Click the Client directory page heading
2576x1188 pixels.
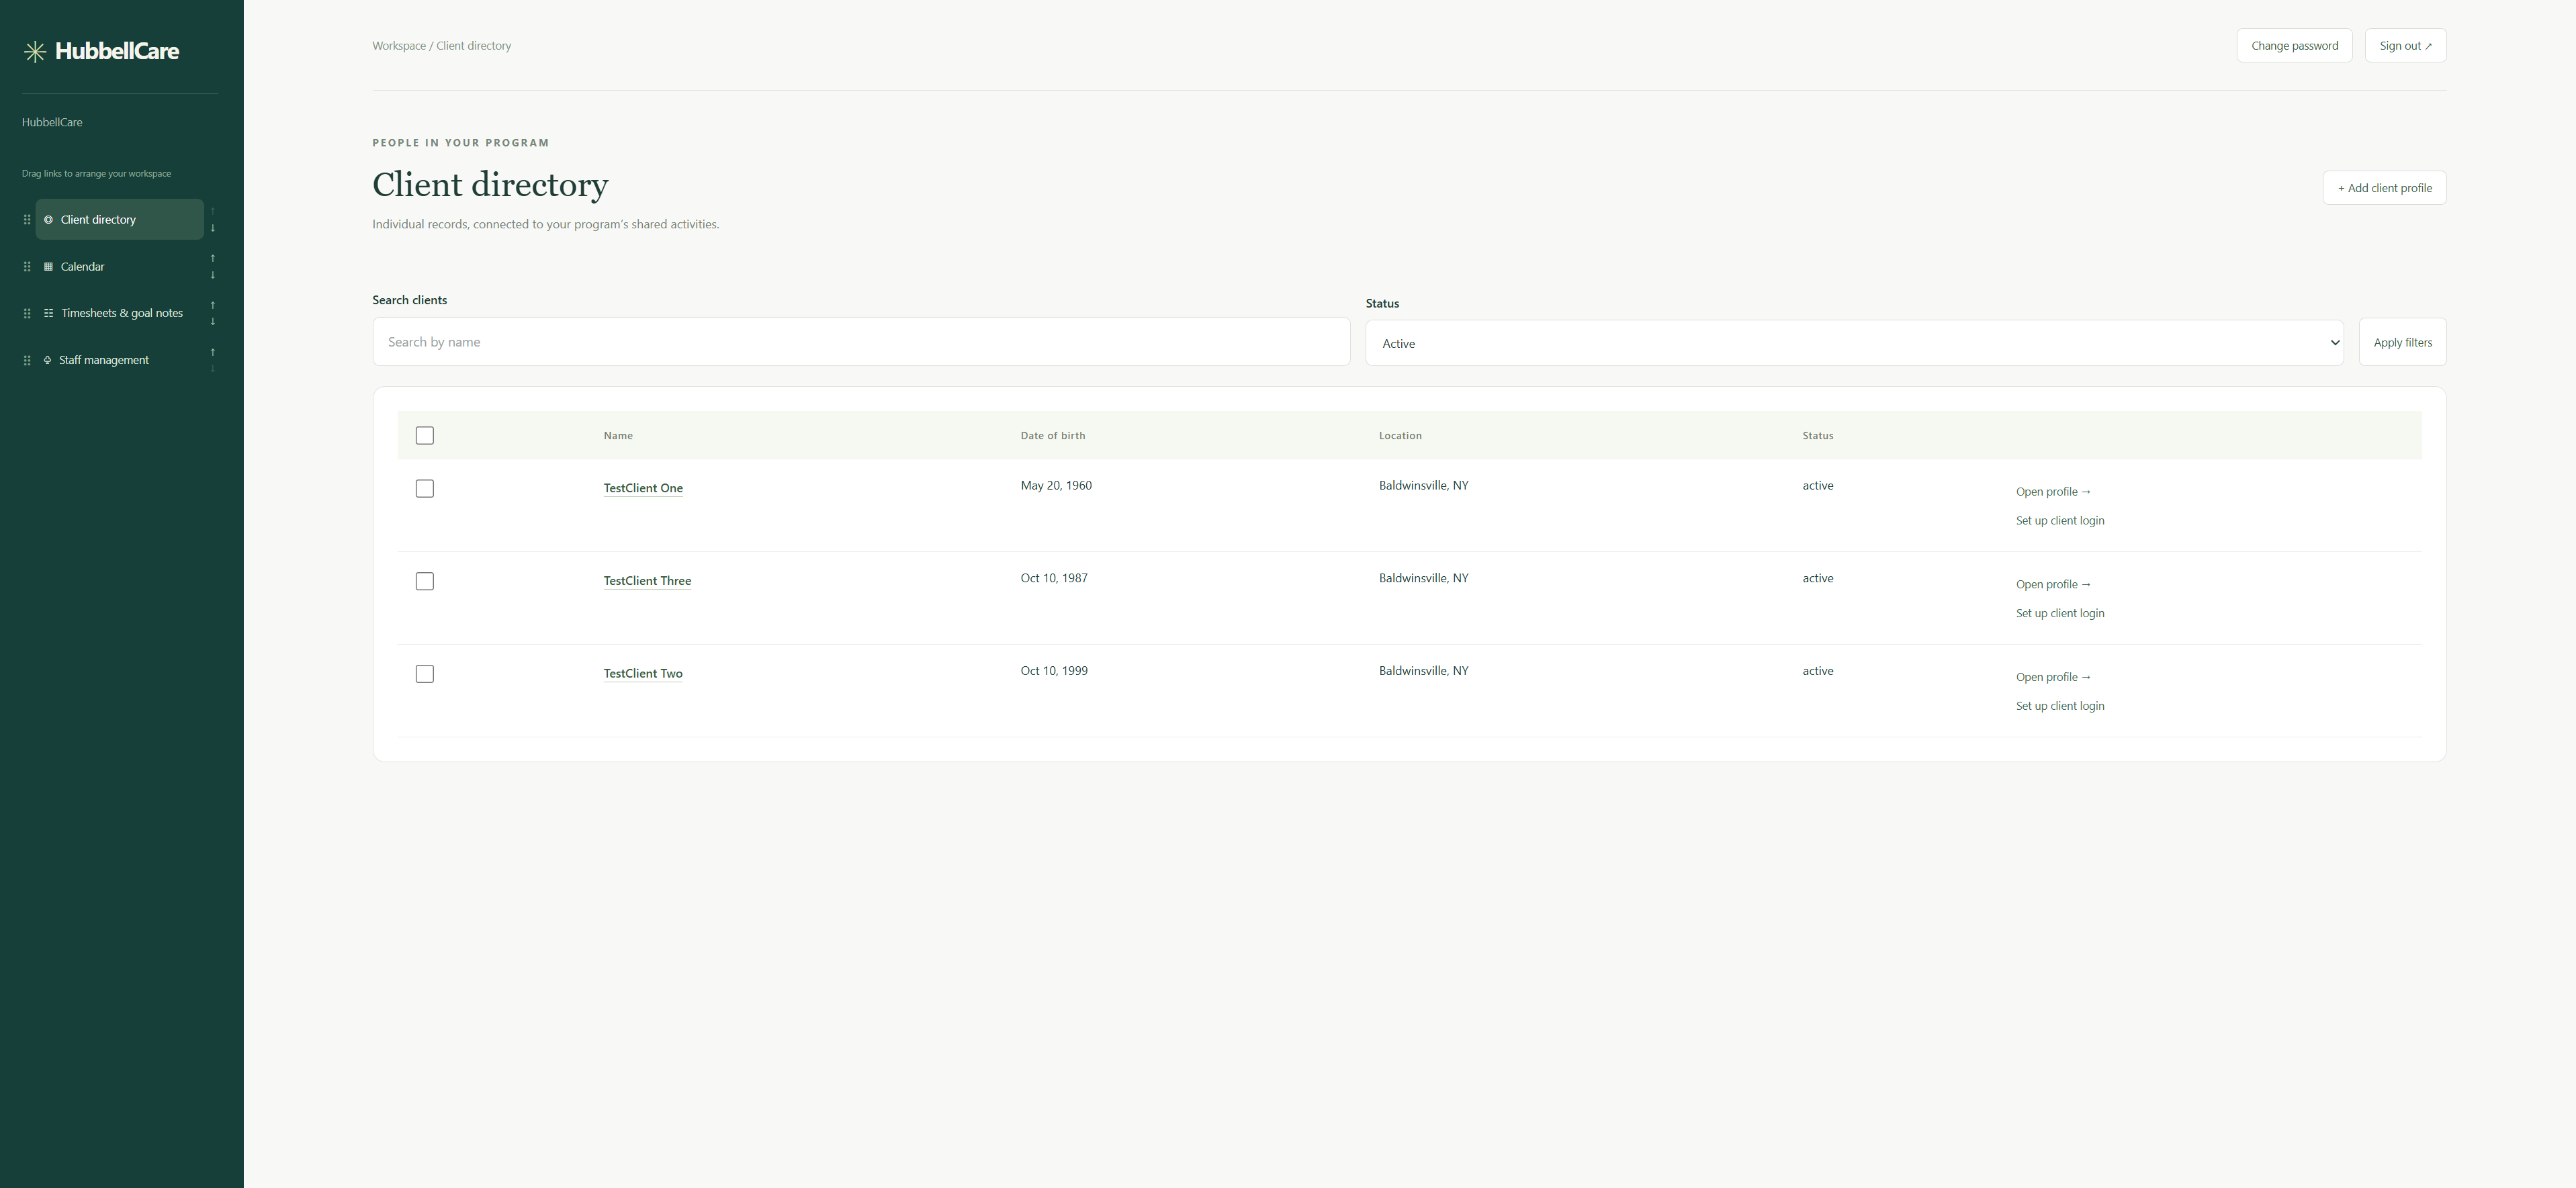(490, 185)
